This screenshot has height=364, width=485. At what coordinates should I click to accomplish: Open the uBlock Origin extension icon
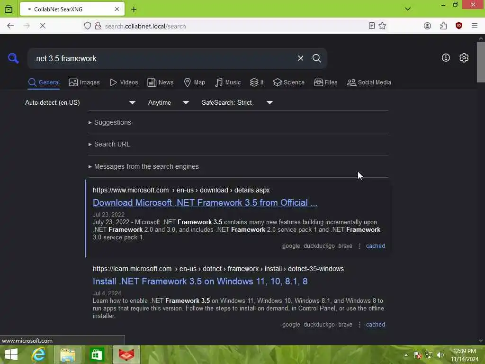(x=459, y=26)
